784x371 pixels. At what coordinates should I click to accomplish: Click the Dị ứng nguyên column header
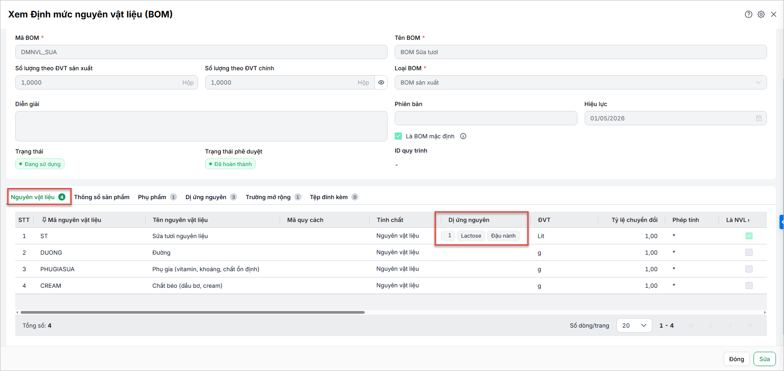click(x=487, y=220)
